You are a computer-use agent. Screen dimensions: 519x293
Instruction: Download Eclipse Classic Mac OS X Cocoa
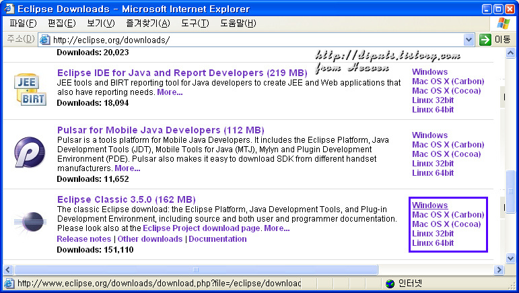coord(446,224)
